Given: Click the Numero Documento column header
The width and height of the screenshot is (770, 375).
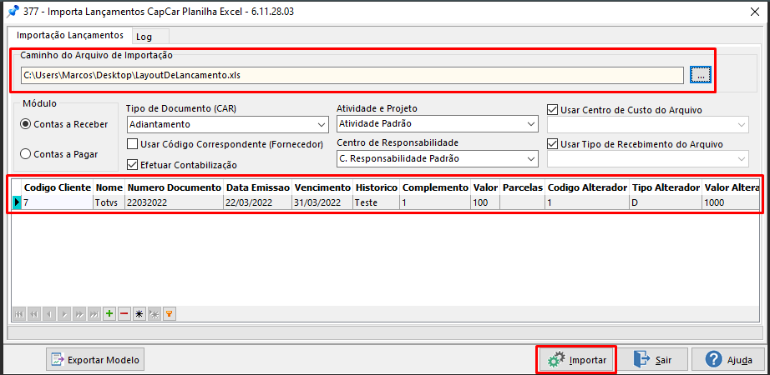Looking at the screenshot, I should pos(175,187).
